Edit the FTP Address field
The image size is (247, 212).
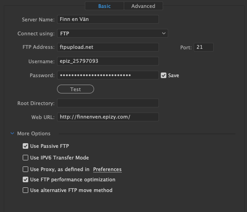point(108,47)
